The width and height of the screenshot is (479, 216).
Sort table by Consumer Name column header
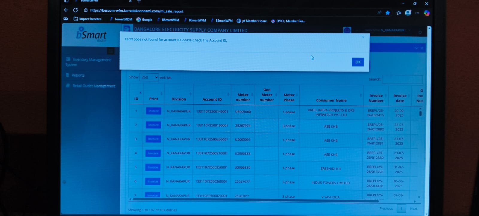click(x=331, y=95)
